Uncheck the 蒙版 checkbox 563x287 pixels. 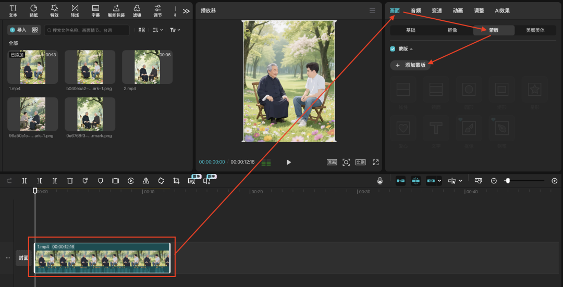tap(393, 49)
